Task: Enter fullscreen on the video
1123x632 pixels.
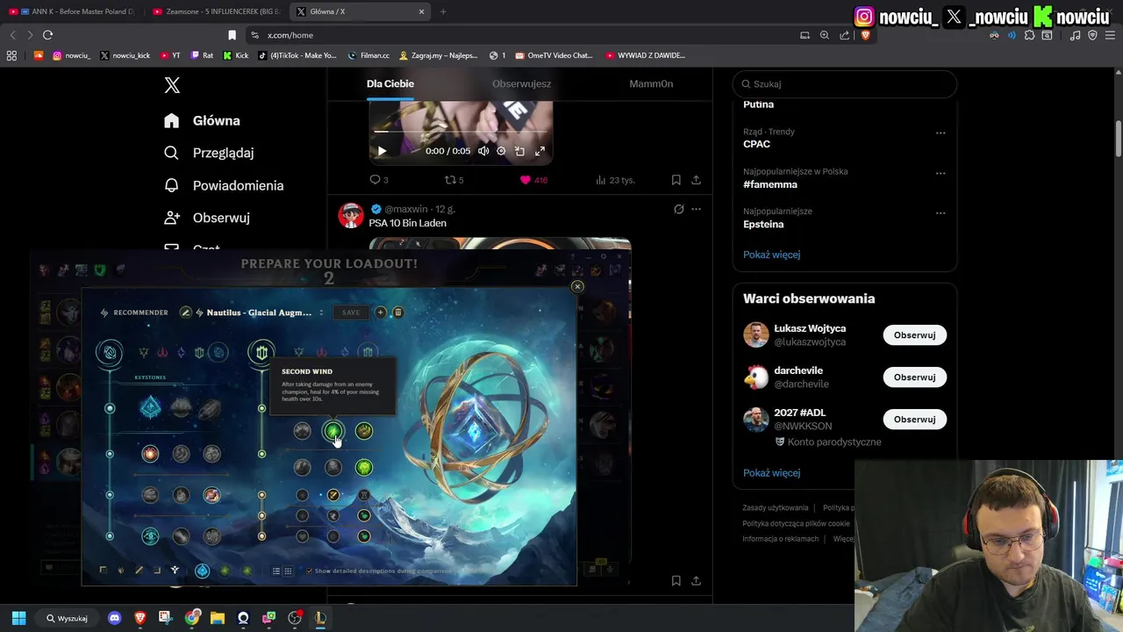Action: 540,151
